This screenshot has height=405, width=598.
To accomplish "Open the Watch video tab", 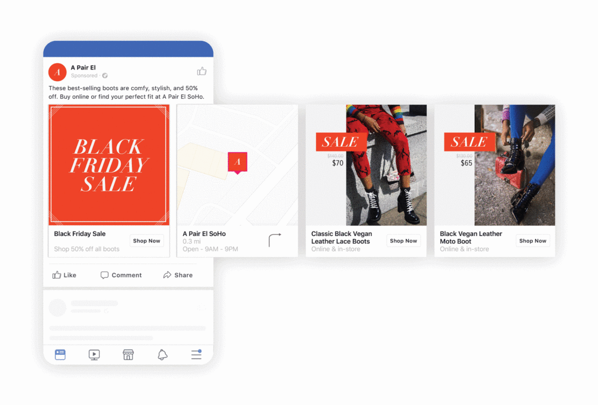I will (x=94, y=354).
